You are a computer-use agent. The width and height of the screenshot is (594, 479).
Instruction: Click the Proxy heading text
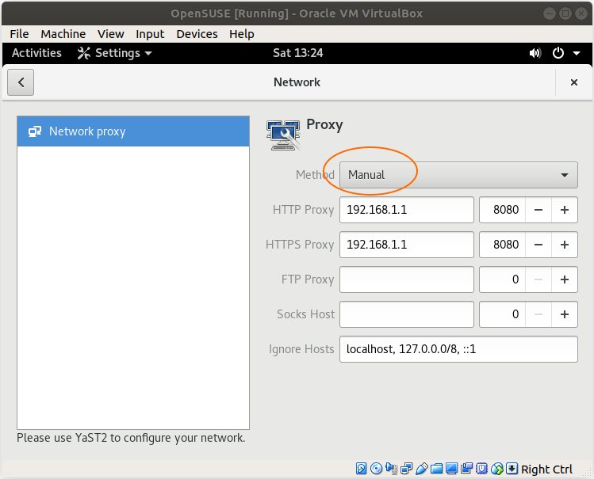324,125
